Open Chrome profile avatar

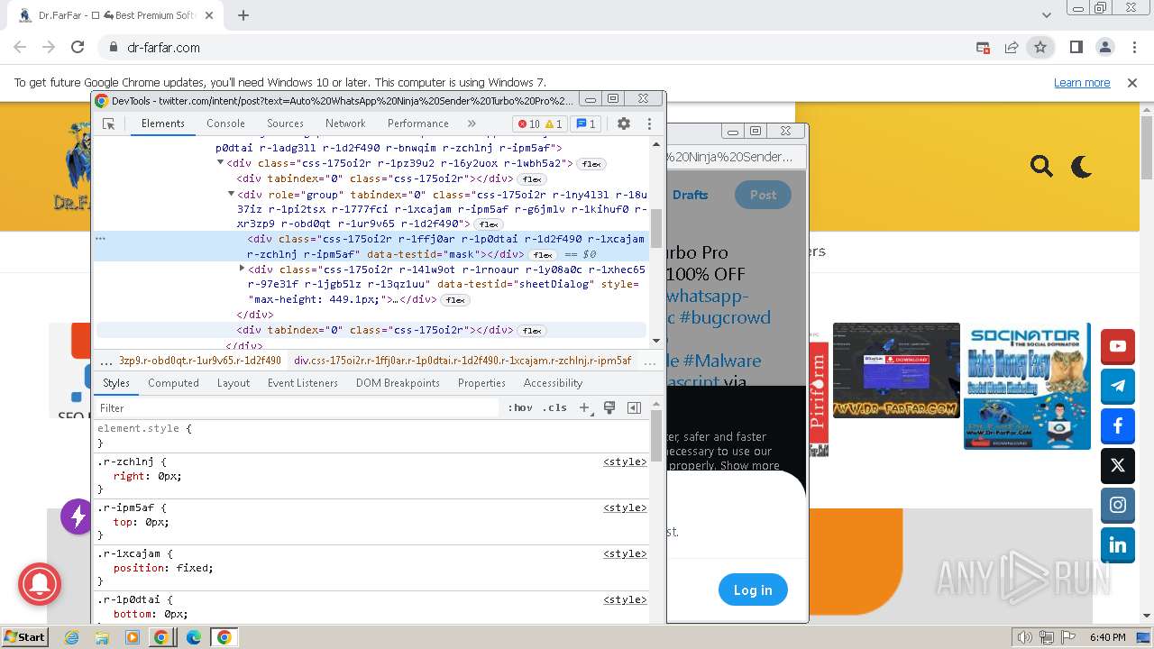tap(1104, 47)
